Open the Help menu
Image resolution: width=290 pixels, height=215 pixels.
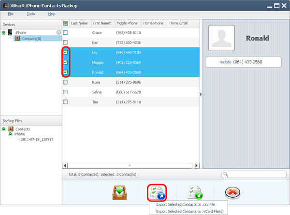(x=52, y=14)
